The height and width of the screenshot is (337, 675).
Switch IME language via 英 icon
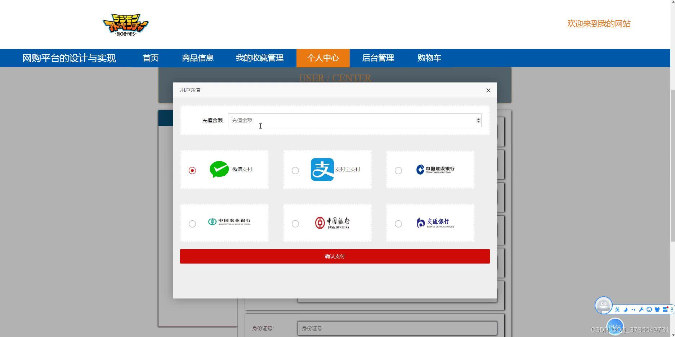[x=617, y=310]
